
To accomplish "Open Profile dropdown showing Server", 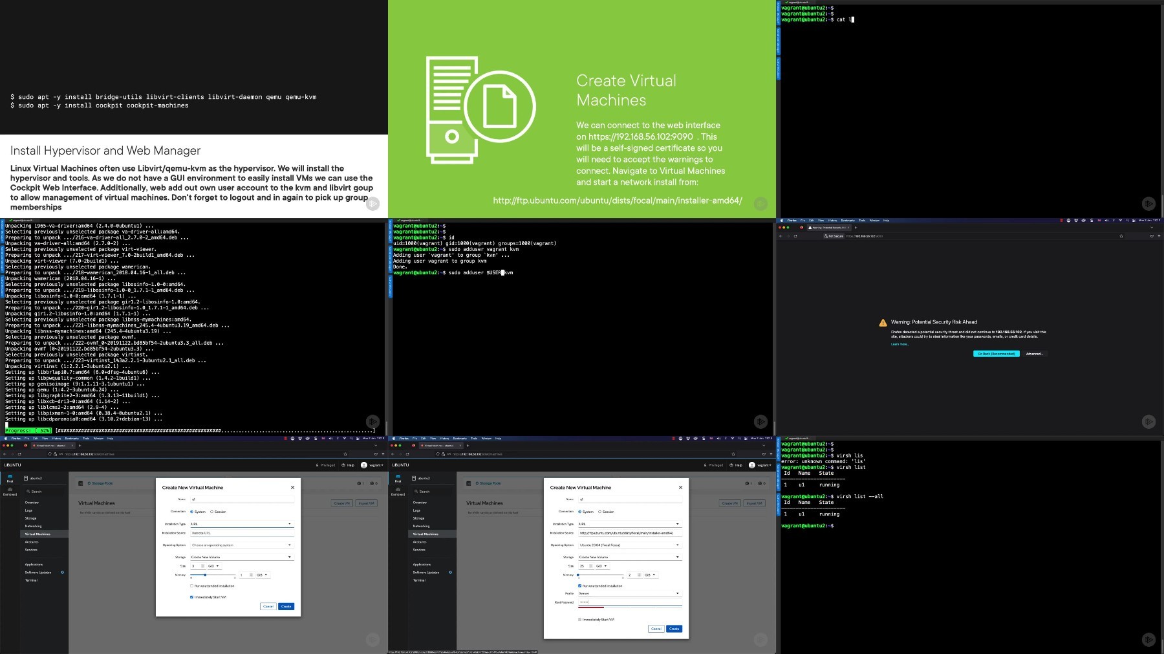I will coord(630,593).
